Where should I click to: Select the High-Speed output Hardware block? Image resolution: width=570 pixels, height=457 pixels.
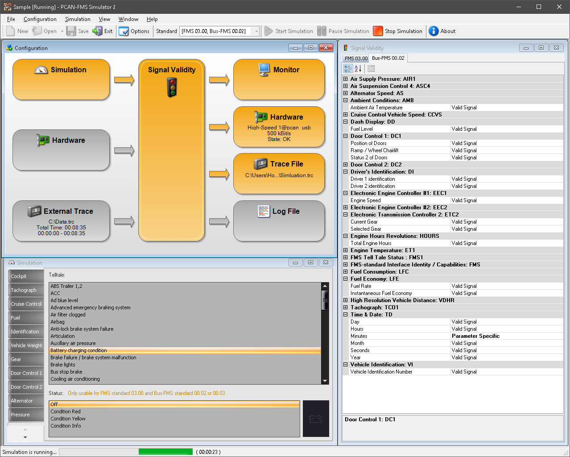279,127
